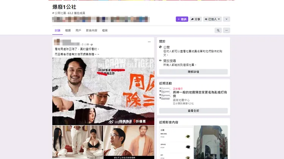
Task: Click the group title 爆廢1公社
Action: pyautogui.click(x=64, y=7)
